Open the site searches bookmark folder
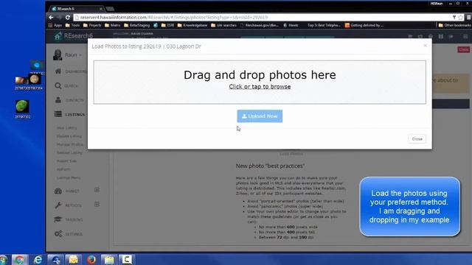This screenshot has height=265, width=472. (x=223, y=25)
